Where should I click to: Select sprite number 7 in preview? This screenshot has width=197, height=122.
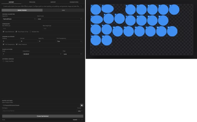[x=131, y=21]
